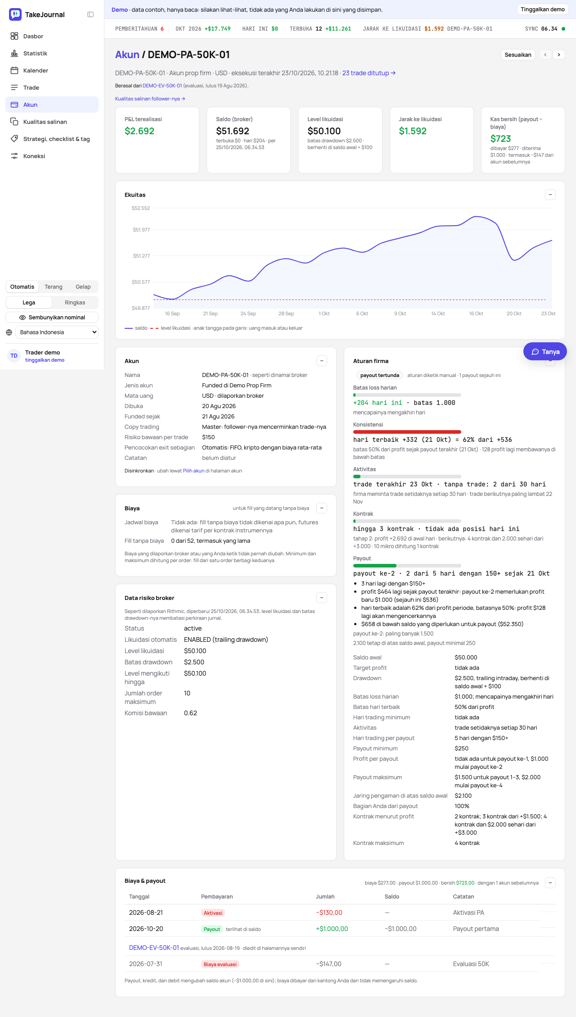Open Koneksi in the sidebar
576x1017 pixels.
(x=52, y=156)
